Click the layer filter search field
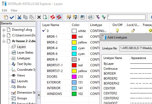The image size is (152, 104). tap(127, 17)
